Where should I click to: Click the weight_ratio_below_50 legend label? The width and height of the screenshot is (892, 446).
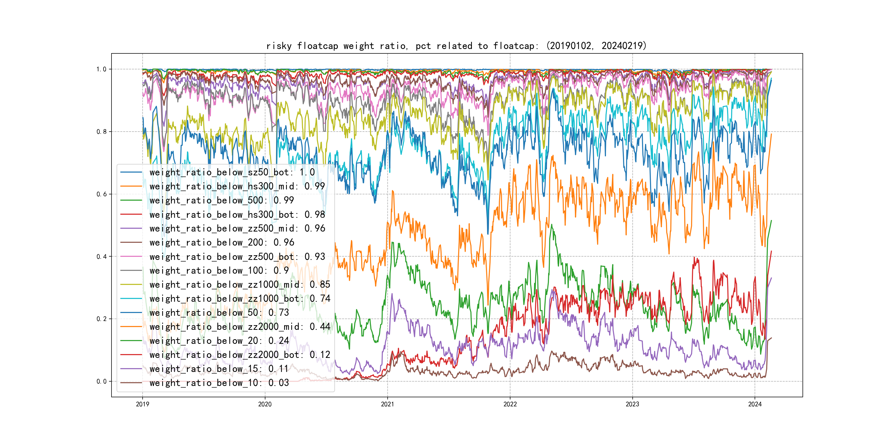[x=219, y=313]
